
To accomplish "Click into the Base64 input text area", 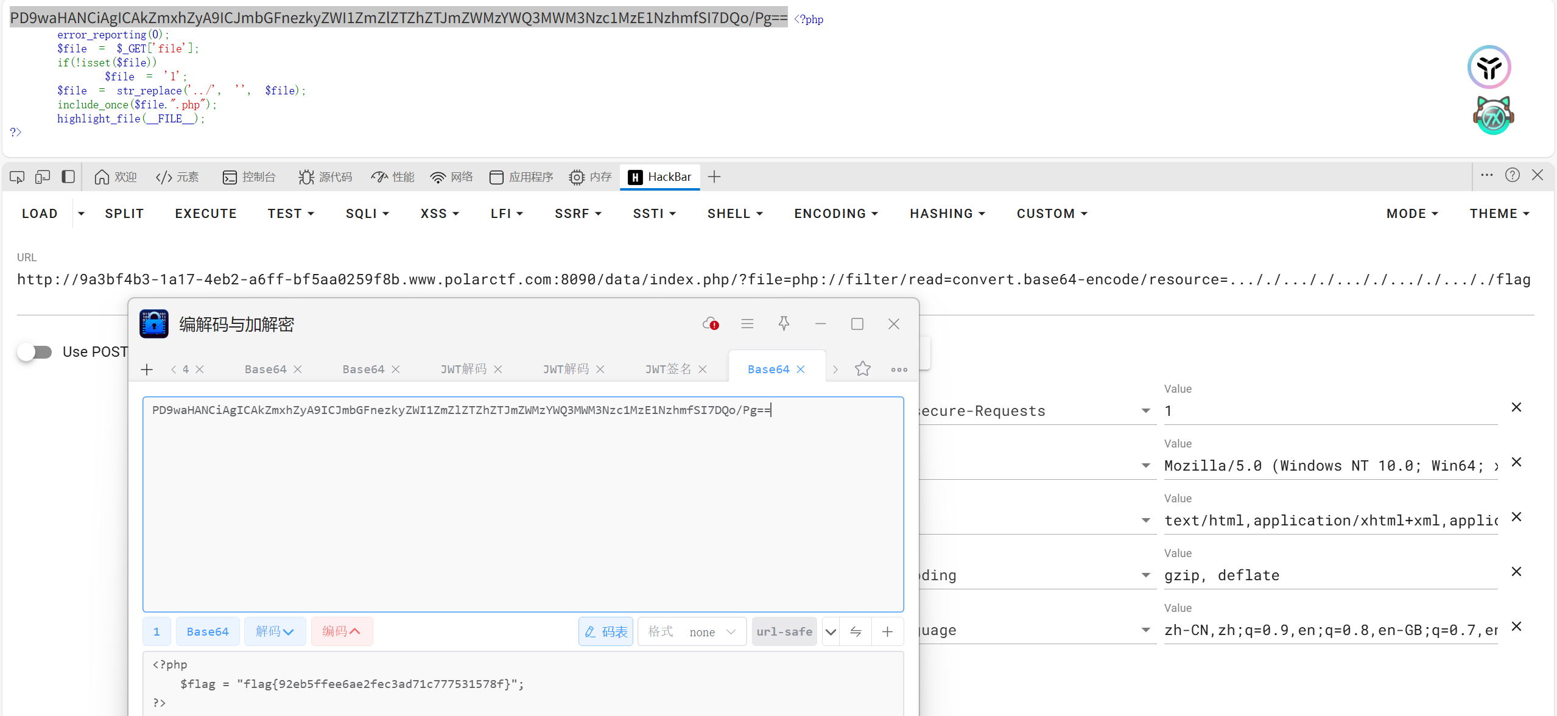I will point(522,505).
